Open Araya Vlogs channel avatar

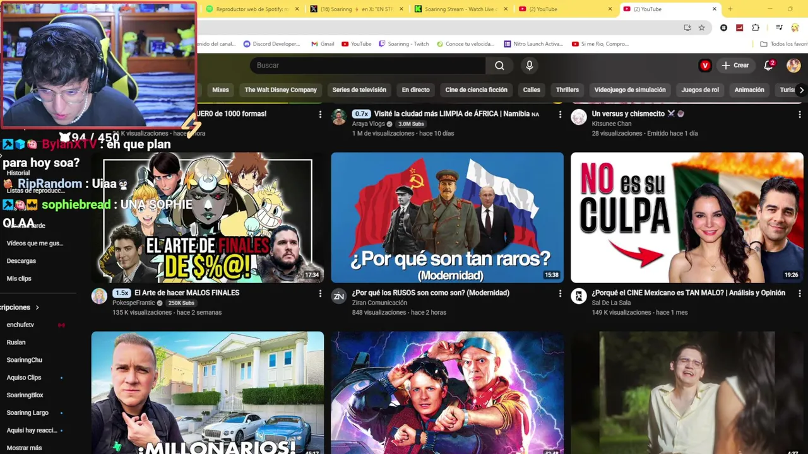[339, 117]
